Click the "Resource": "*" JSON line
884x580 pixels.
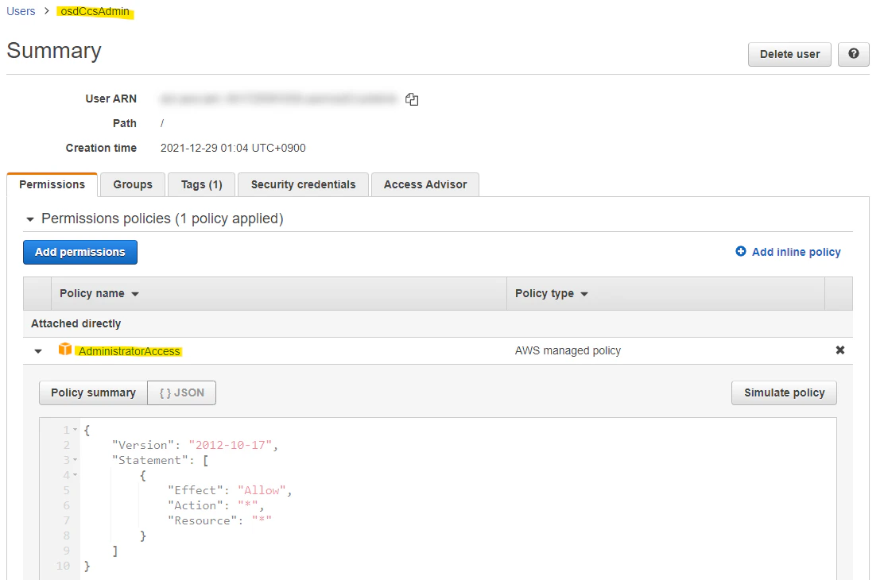220,521
